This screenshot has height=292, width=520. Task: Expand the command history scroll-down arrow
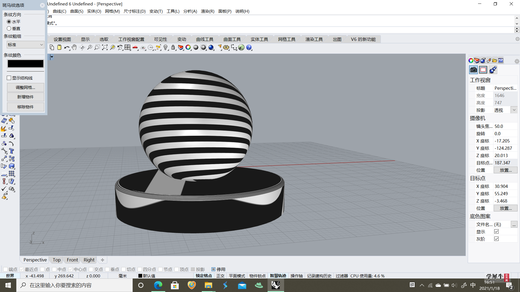517,24
